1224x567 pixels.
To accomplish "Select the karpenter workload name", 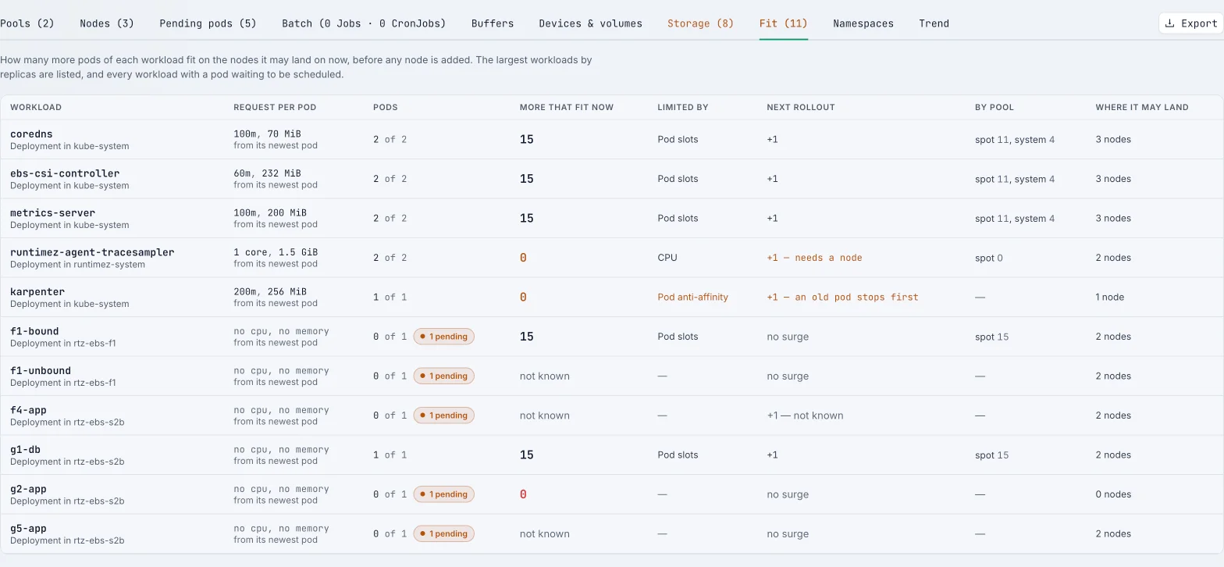I will click(x=37, y=291).
